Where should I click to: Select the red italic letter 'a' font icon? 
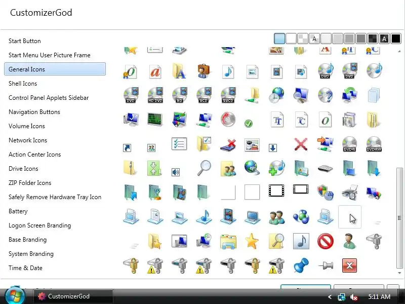(155, 71)
